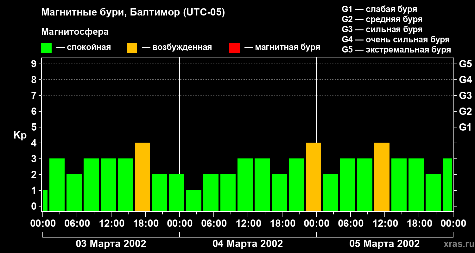This screenshot has height=253, width=475.
Task: Click the '— возбужденная' legend label
Action: 177,48
